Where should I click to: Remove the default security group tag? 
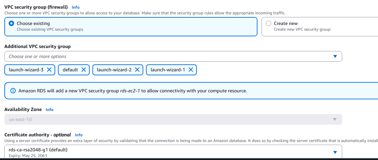coord(84,70)
